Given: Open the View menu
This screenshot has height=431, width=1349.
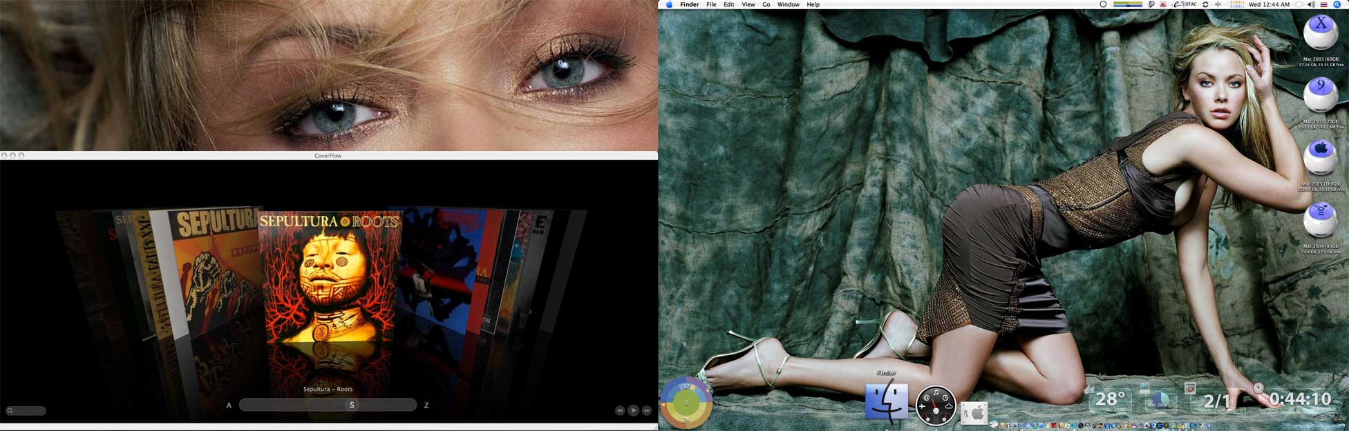Looking at the screenshot, I should click(x=748, y=5).
